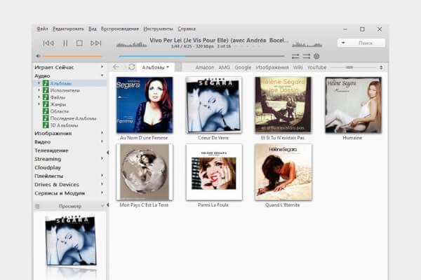Select the Телевидение sidebar entry

pos(51,150)
